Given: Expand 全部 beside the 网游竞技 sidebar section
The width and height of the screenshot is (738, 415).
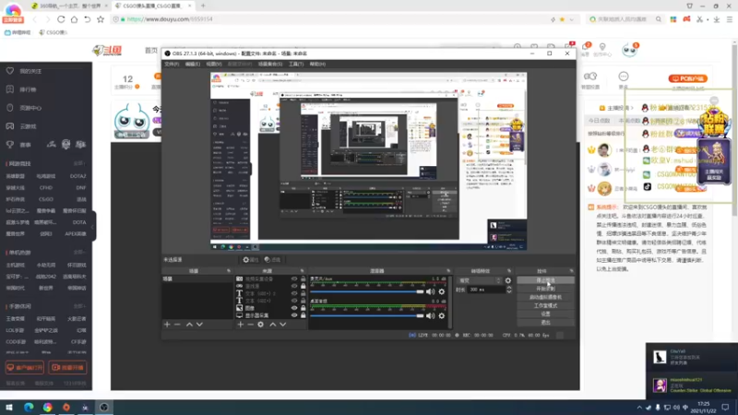Looking at the screenshot, I should 78,163.
